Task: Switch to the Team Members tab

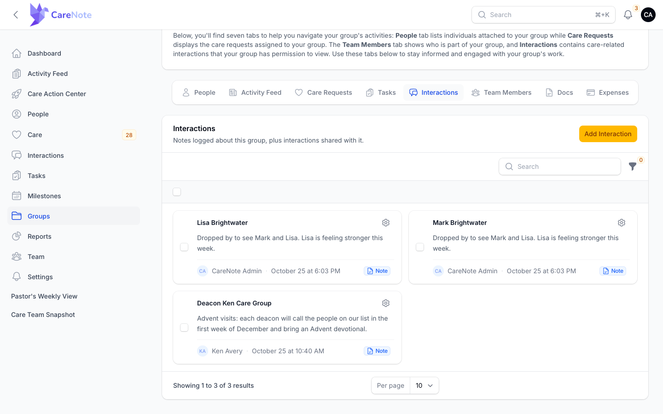Action: (x=501, y=92)
